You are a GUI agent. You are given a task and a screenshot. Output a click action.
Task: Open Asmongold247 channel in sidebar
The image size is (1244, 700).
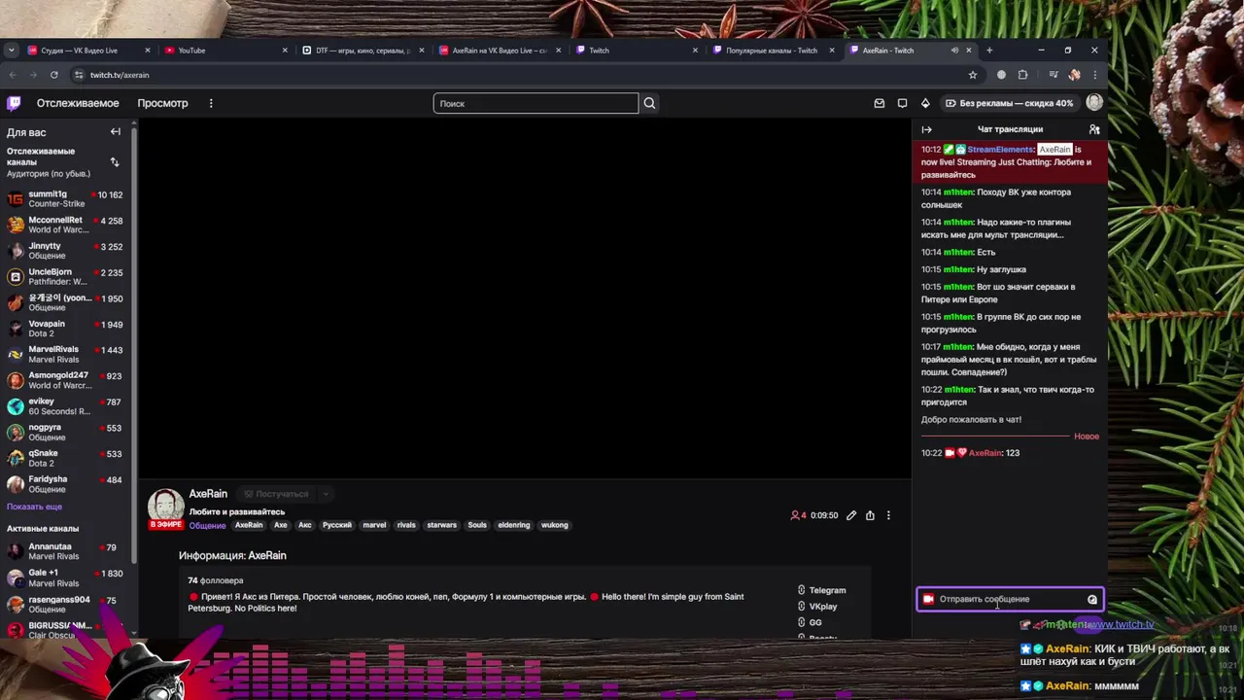pyautogui.click(x=65, y=380)
